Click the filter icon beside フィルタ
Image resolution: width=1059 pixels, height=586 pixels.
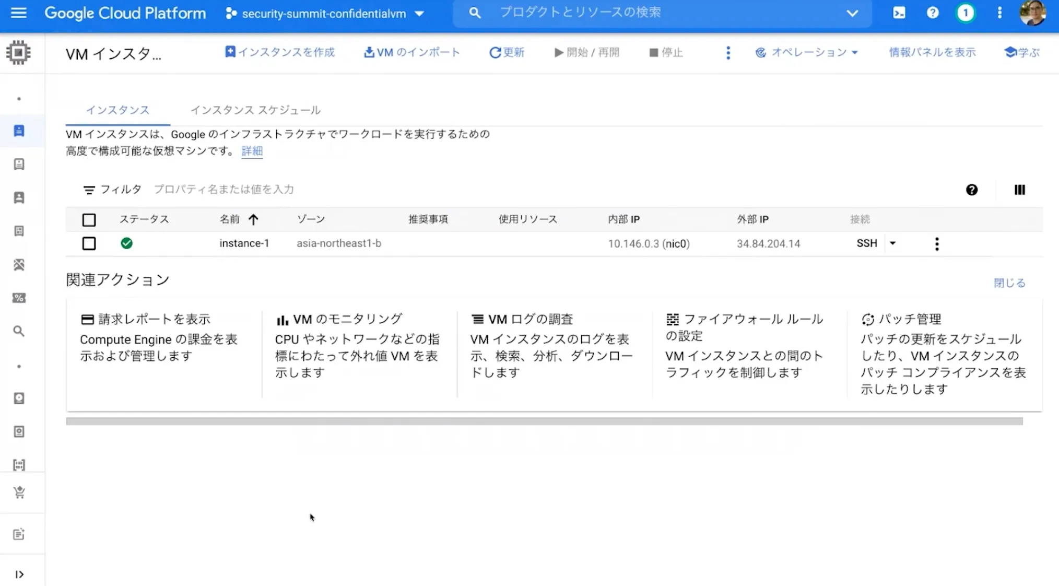89,190
